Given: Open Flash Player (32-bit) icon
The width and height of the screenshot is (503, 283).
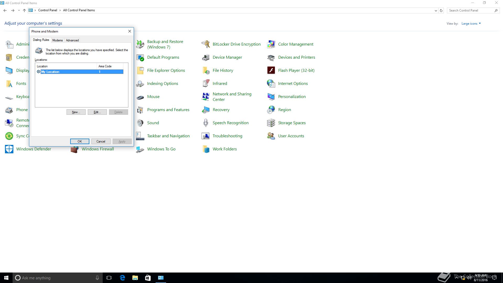Looking at the screenshot, I should tap(271, 70).
